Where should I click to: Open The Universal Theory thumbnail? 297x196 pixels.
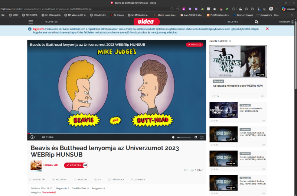tap(223, 110)
